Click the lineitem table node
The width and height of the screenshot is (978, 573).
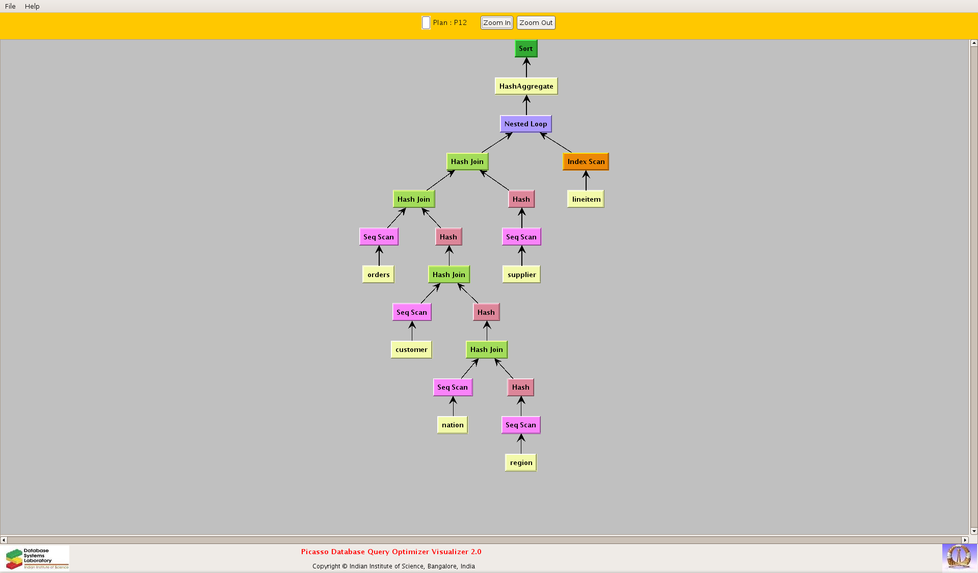(586, 199)
